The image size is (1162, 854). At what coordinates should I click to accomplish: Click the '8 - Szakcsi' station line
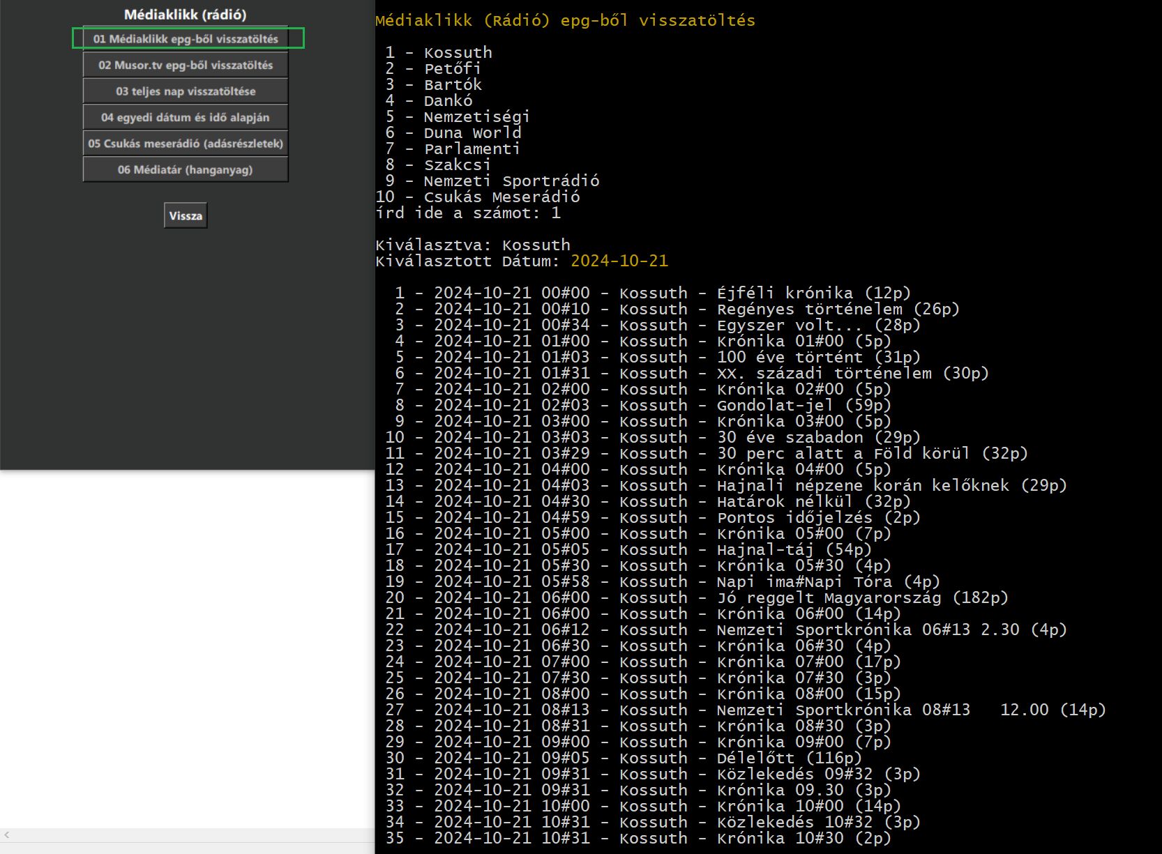(x=438, y=165)
